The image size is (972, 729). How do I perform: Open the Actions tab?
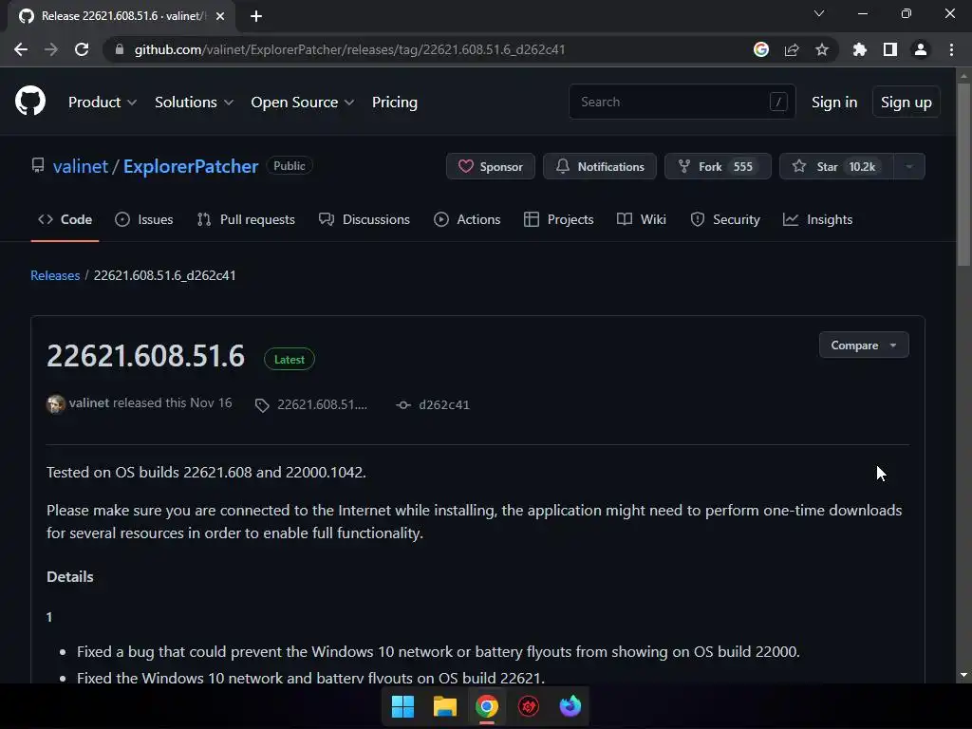point(467,219)
